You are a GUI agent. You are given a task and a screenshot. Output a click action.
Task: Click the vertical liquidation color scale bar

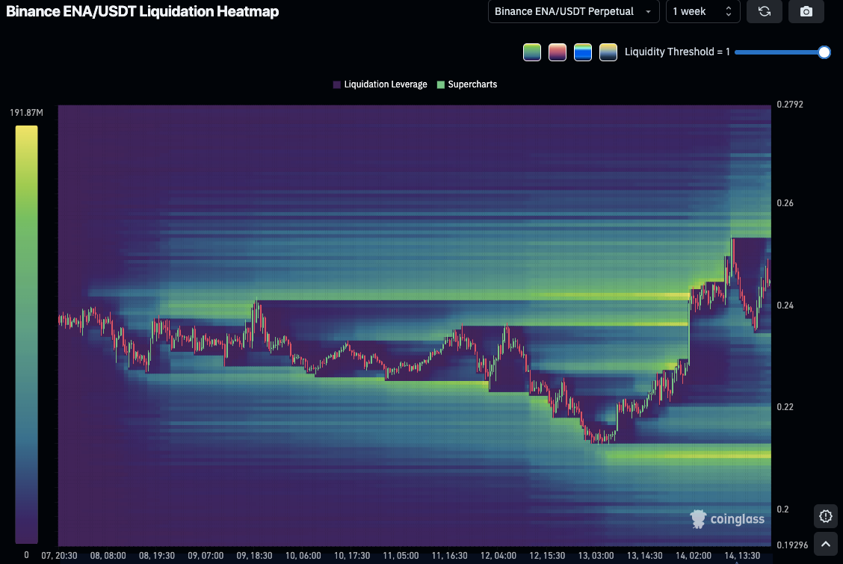coord(26,334)
